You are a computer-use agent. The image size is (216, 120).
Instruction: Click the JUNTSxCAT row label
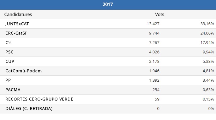pos(17,24)
